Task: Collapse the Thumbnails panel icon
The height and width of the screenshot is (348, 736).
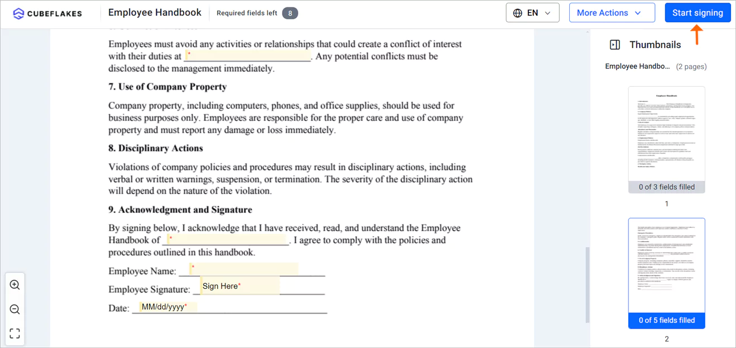Action: (x=615, y=45)
